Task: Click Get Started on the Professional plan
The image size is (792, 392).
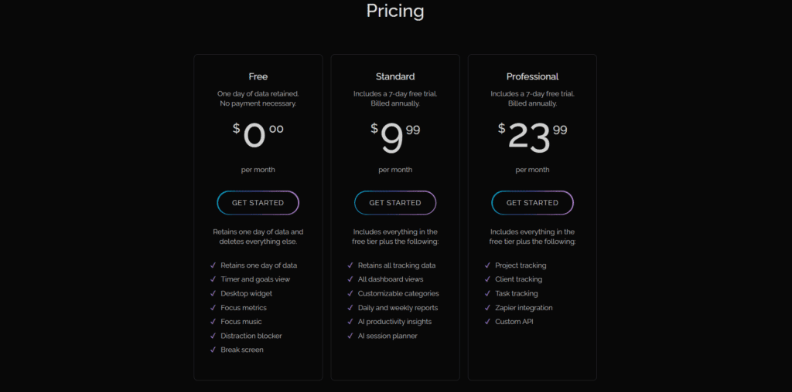Action: click(x=532, y=202)
